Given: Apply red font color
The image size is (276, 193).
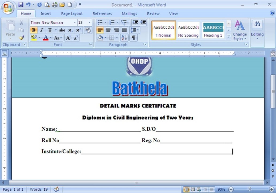Looking at the screenshot, I should pyautogui.click(x=45, y=38).
